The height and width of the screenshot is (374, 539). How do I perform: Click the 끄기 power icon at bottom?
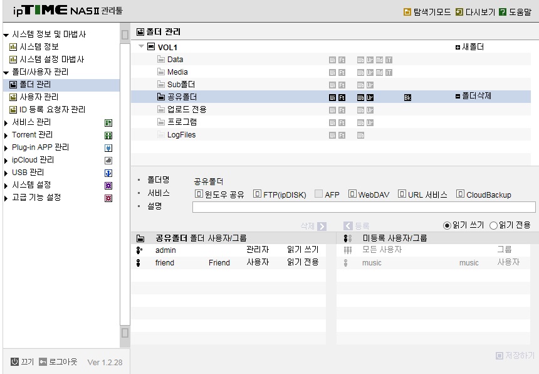[x=14, y=361]
